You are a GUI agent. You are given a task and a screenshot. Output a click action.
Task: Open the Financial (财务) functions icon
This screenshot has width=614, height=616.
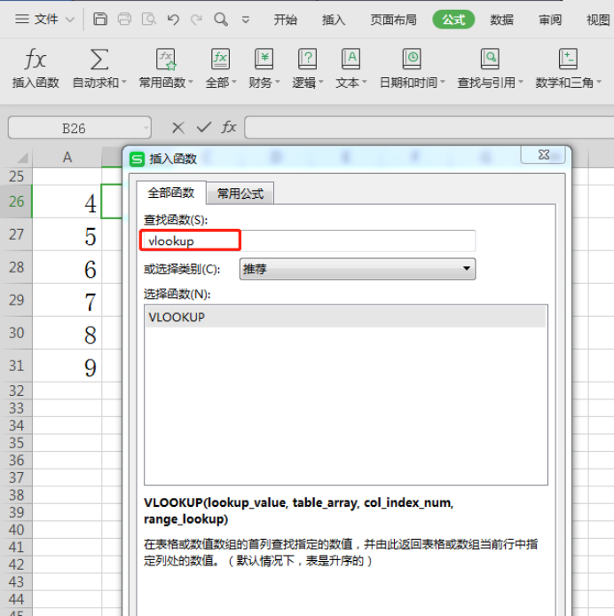264,60
